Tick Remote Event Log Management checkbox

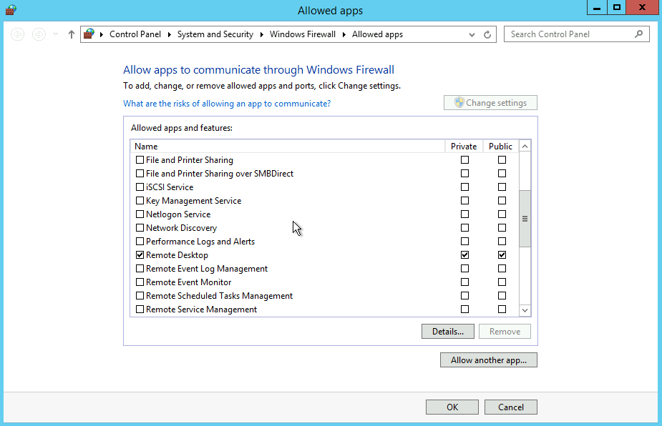[140, 268]
